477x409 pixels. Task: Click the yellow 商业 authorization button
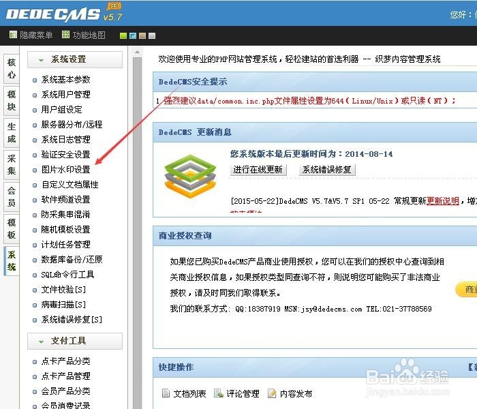pos(466,290)
